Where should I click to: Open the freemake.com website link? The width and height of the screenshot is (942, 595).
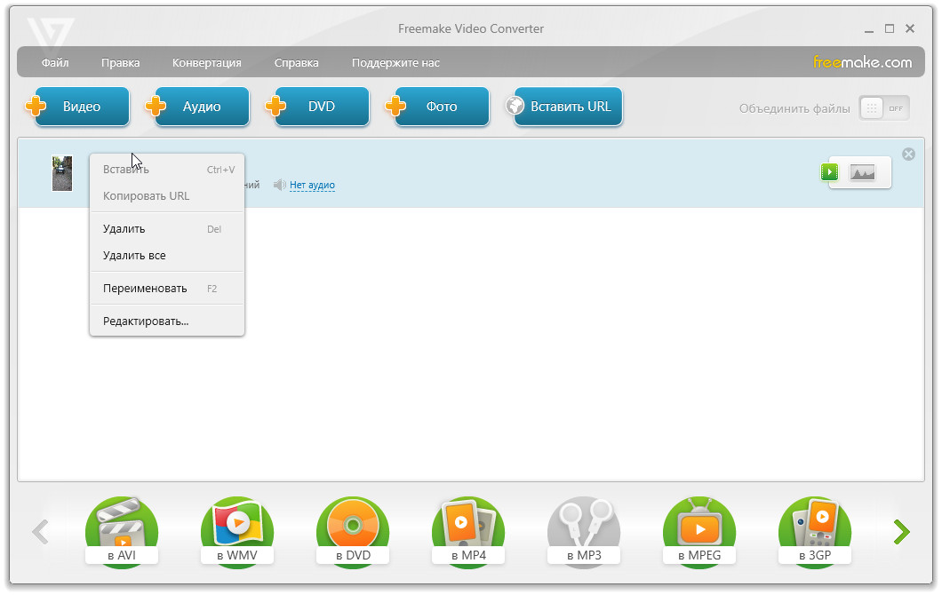tap(862, 62)
